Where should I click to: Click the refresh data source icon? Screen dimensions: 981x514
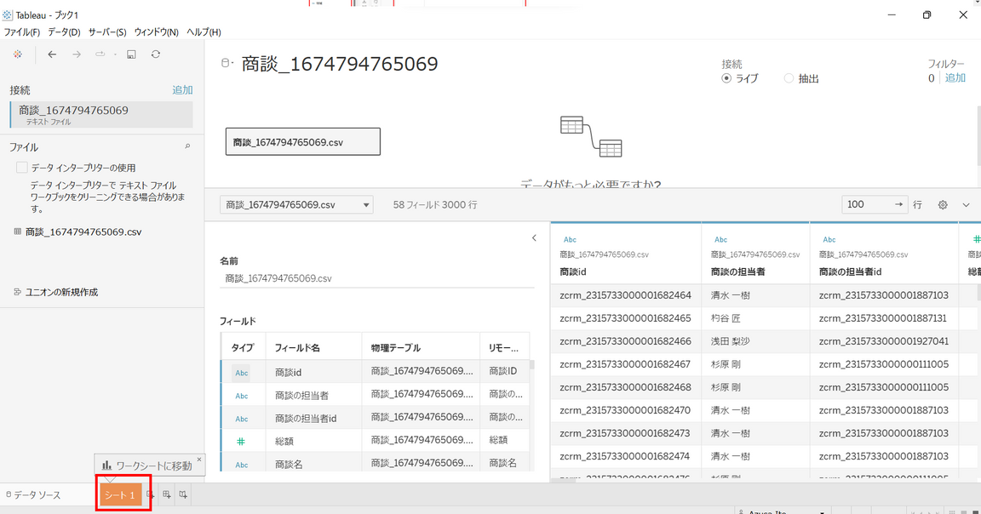coord(156,54)
